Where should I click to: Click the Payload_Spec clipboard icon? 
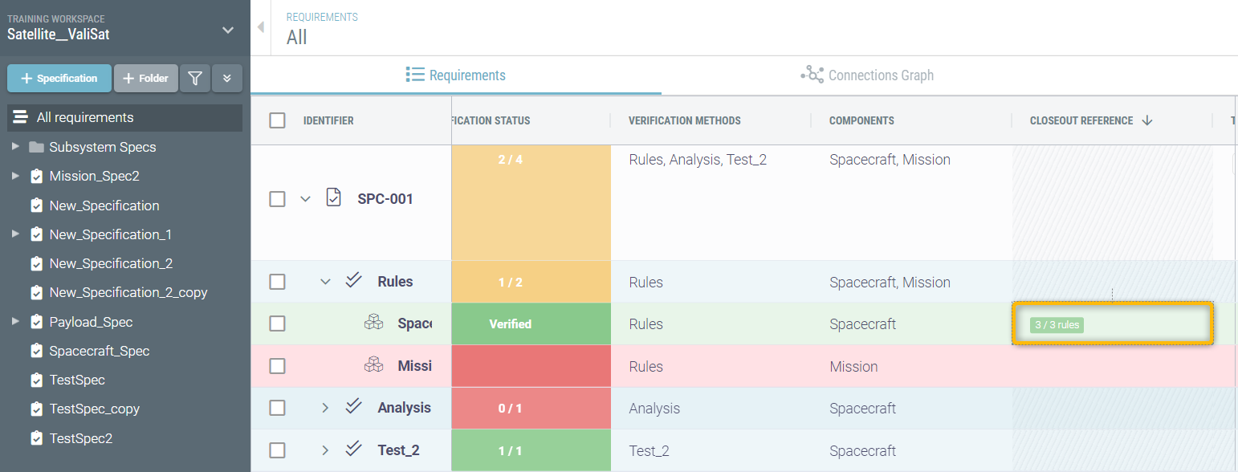(x=36, y=322)
